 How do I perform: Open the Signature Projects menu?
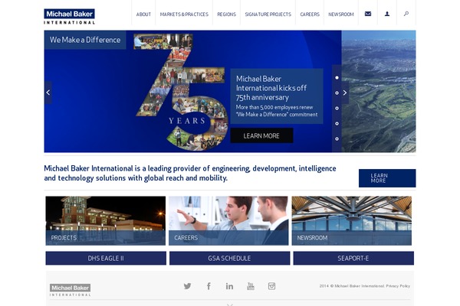(268, 14)
